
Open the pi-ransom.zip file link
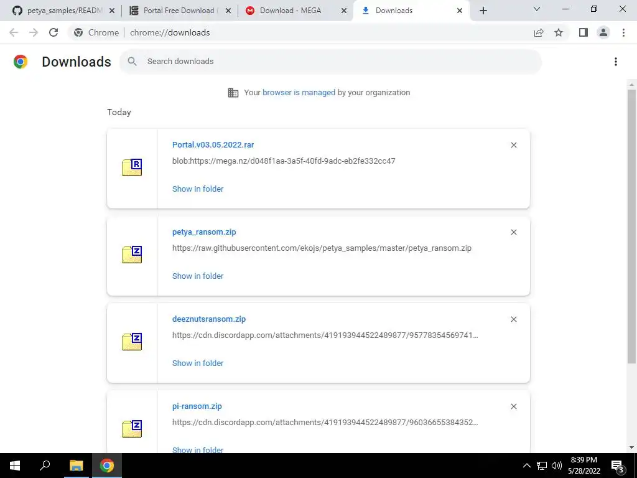[197, 406]
